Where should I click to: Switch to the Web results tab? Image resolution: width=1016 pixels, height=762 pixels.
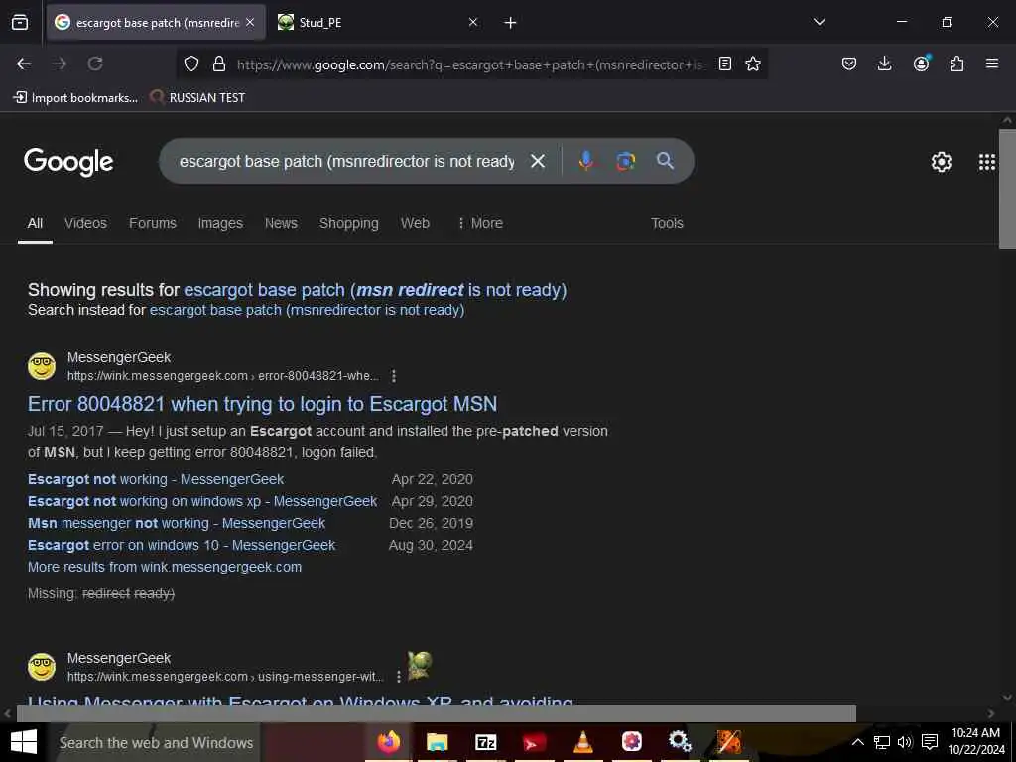pyautogui.click(x=415, y=223)
